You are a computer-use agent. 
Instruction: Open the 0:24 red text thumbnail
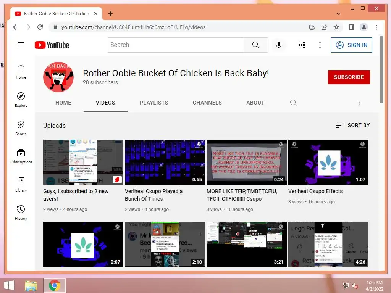(247, 162)
